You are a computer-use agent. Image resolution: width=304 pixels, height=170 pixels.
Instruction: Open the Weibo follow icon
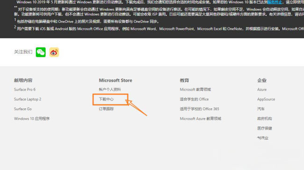click(x=54, y=52)
